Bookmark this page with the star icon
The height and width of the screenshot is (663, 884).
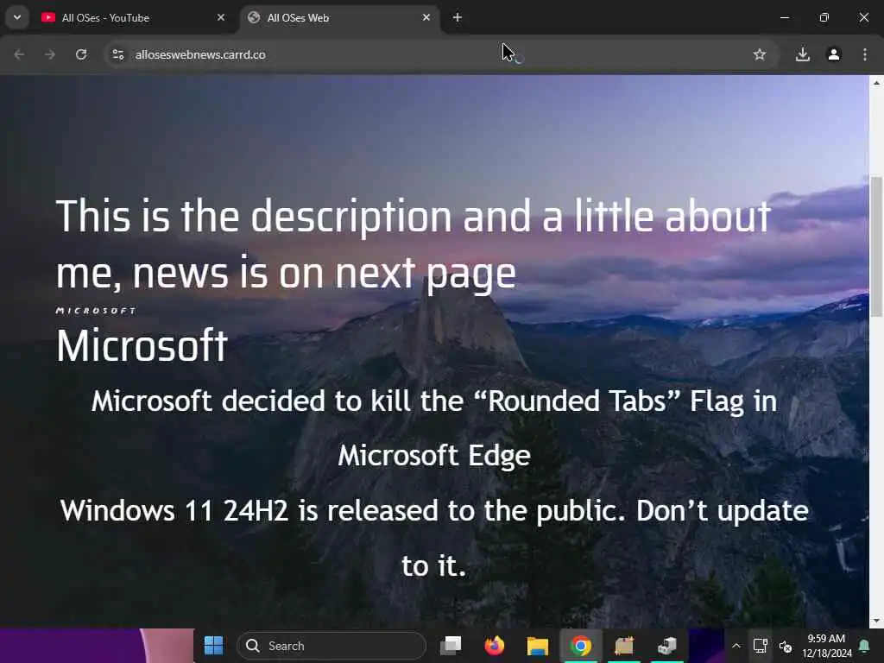[760, 54]
